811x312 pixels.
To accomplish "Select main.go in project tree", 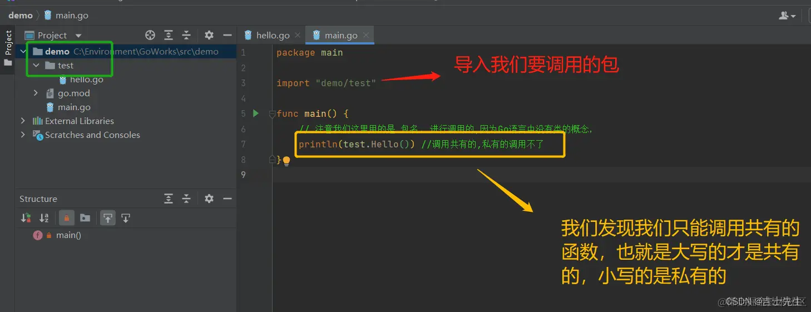I will 68,107.
